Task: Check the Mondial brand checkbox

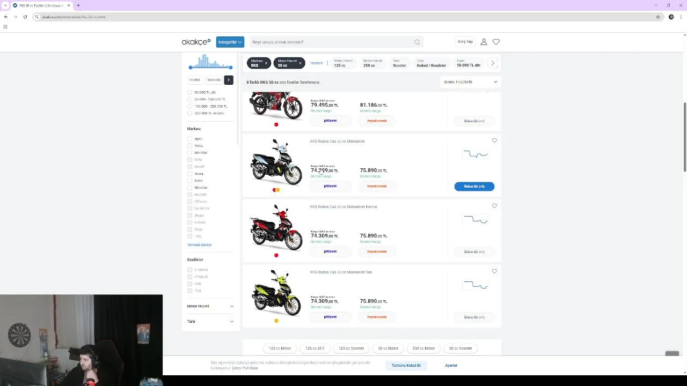Action: coord(189,153)
